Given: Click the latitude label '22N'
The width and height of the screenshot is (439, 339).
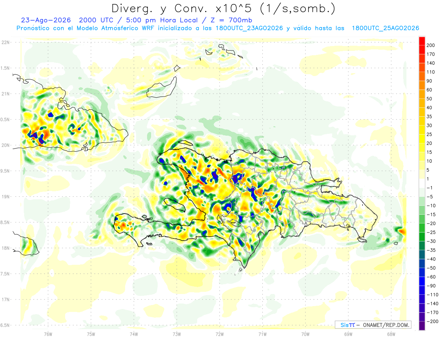Looking at the screenshot, I should pos(6,42).
